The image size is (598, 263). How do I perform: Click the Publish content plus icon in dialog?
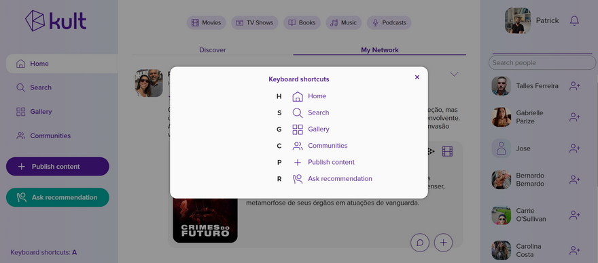click(298, 163)
